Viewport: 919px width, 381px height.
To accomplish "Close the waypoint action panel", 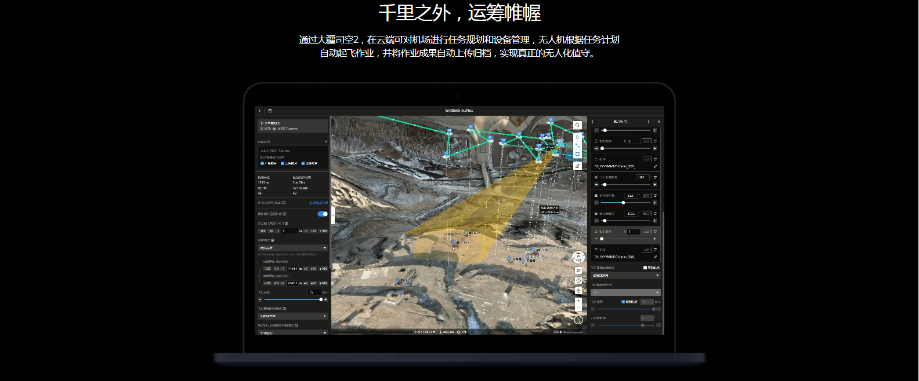I will (x=659, y=122).
